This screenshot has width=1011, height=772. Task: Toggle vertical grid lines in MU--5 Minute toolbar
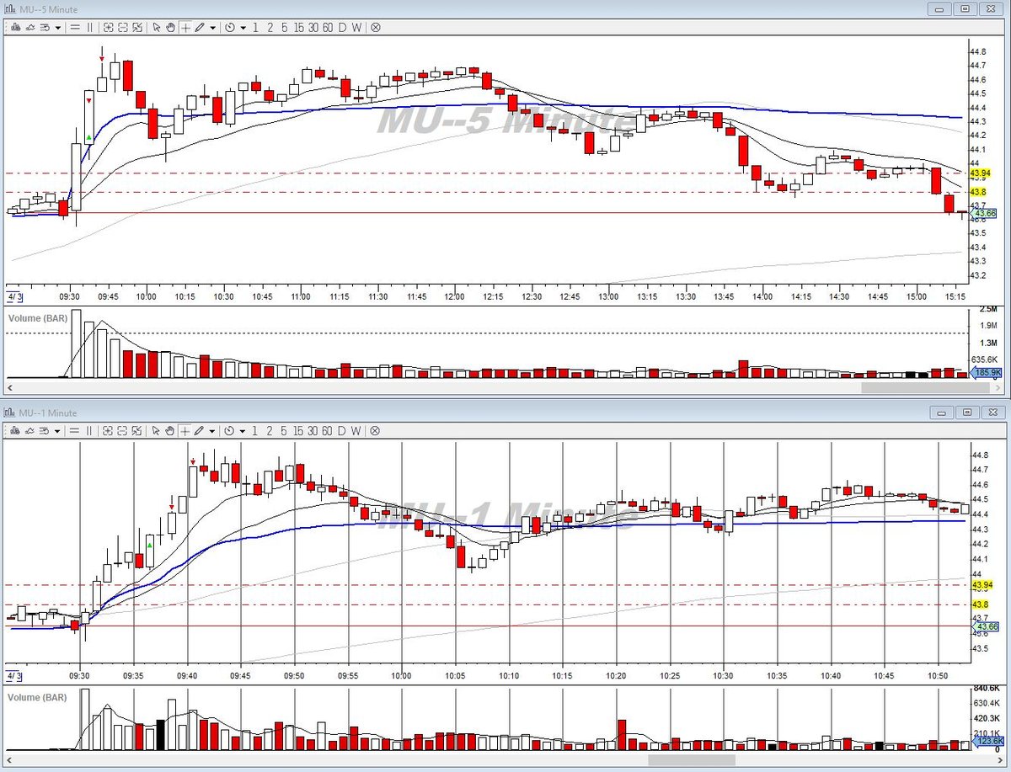coord(89,27)
